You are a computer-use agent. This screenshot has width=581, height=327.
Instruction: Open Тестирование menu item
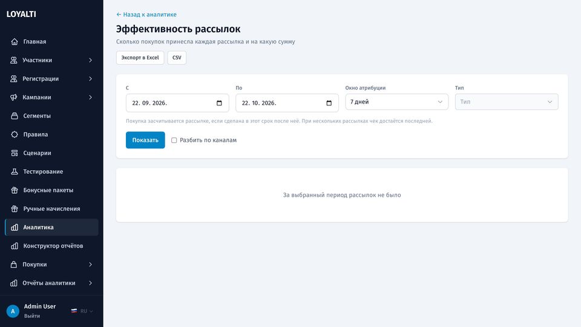coord(51,171)
